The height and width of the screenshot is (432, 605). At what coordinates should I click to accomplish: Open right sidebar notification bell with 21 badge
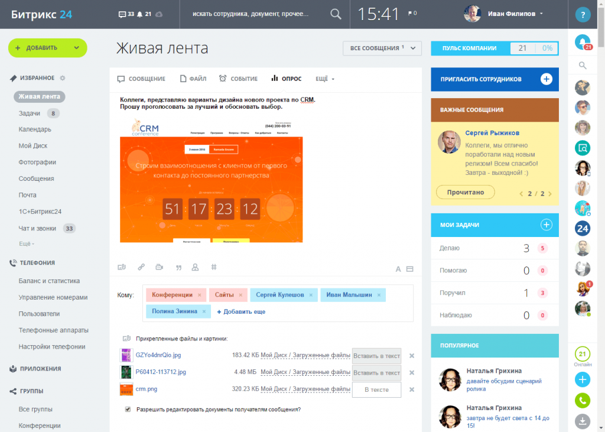[x=583, y=42]
